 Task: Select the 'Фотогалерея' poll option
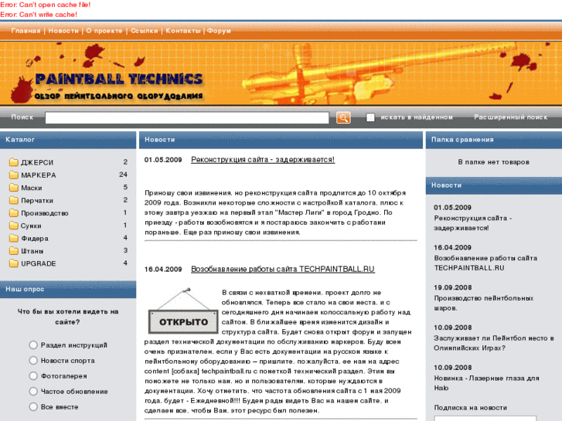[x=33, y=376]
